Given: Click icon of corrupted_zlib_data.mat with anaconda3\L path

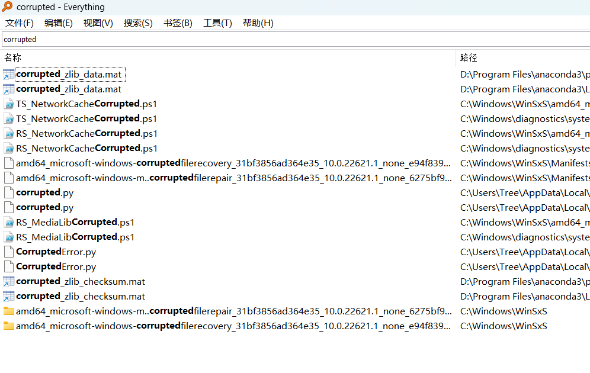Looking at the screenshot, I should coord(9,89).
